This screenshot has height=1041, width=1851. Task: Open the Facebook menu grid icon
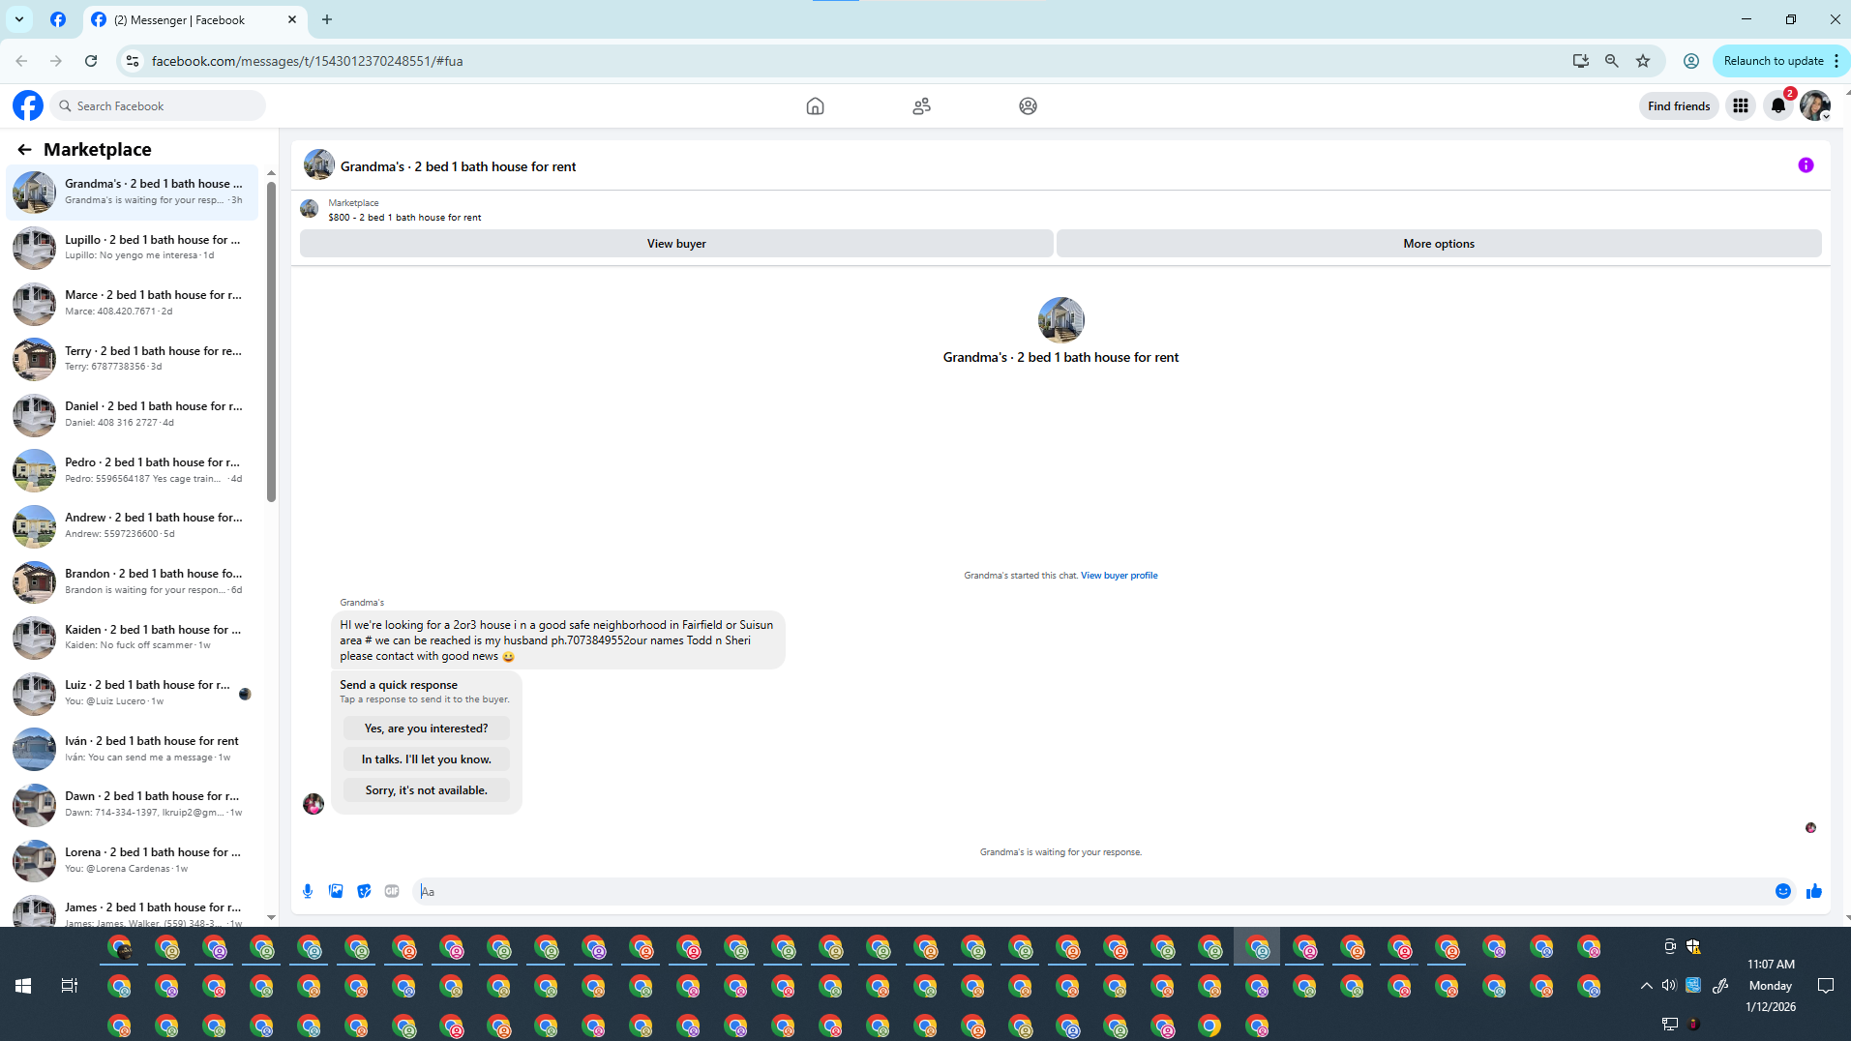[x=1741, y=106]
